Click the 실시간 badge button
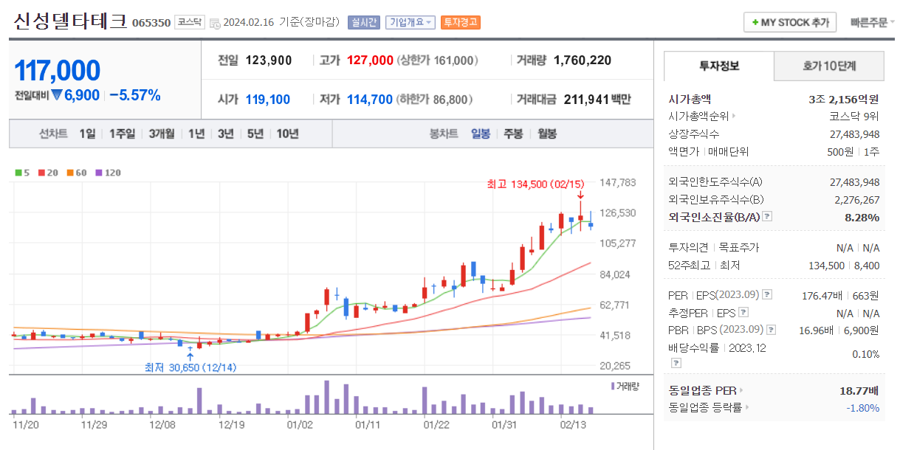The height and width of the screenshot is (450, 900). click(x=364, y=22)
